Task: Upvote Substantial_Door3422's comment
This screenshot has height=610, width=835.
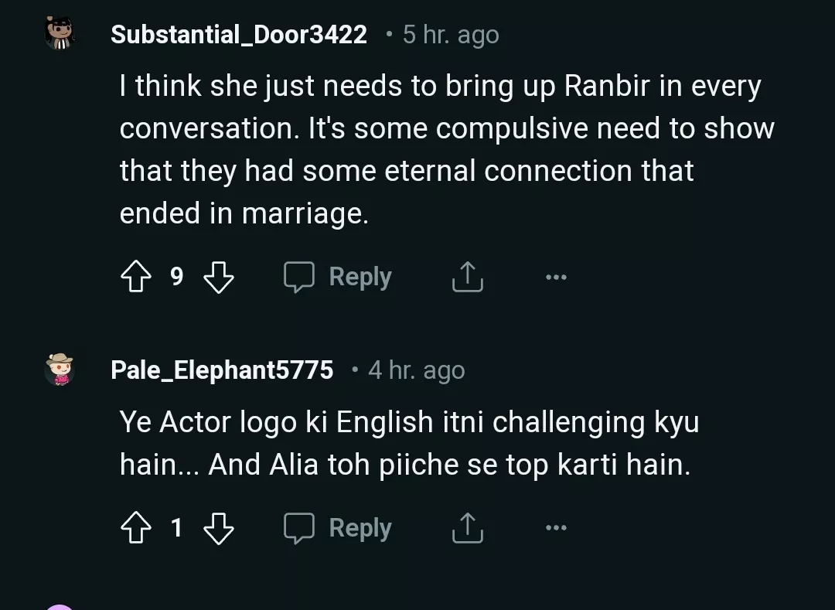Action: (136, 277)
